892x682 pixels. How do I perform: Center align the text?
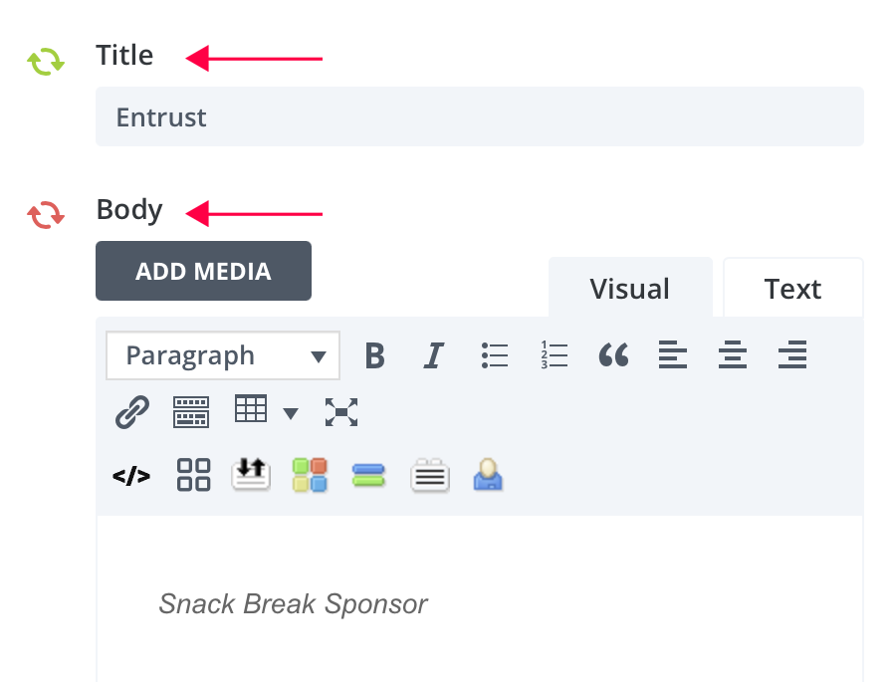coord(733,355)
